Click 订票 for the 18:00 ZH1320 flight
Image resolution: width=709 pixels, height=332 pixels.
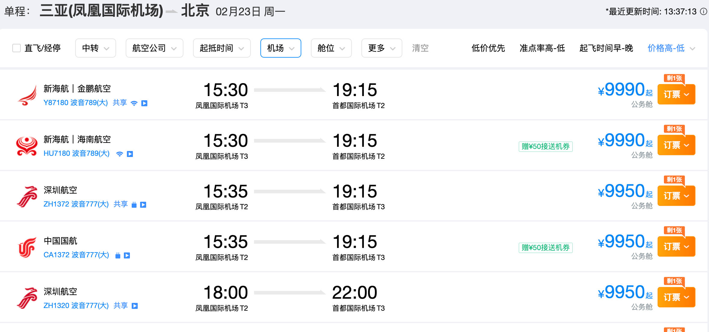click(x=676, y=297)
